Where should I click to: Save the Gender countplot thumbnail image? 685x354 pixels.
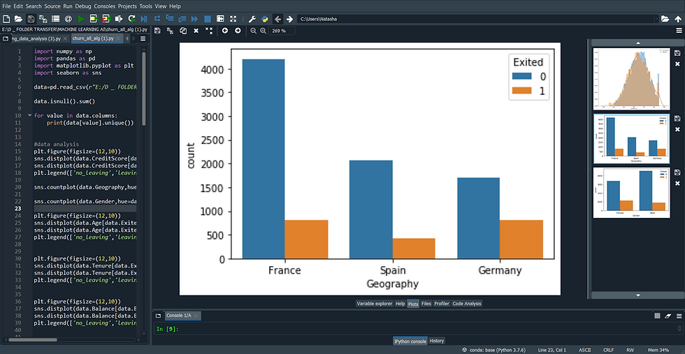(677, 172)
